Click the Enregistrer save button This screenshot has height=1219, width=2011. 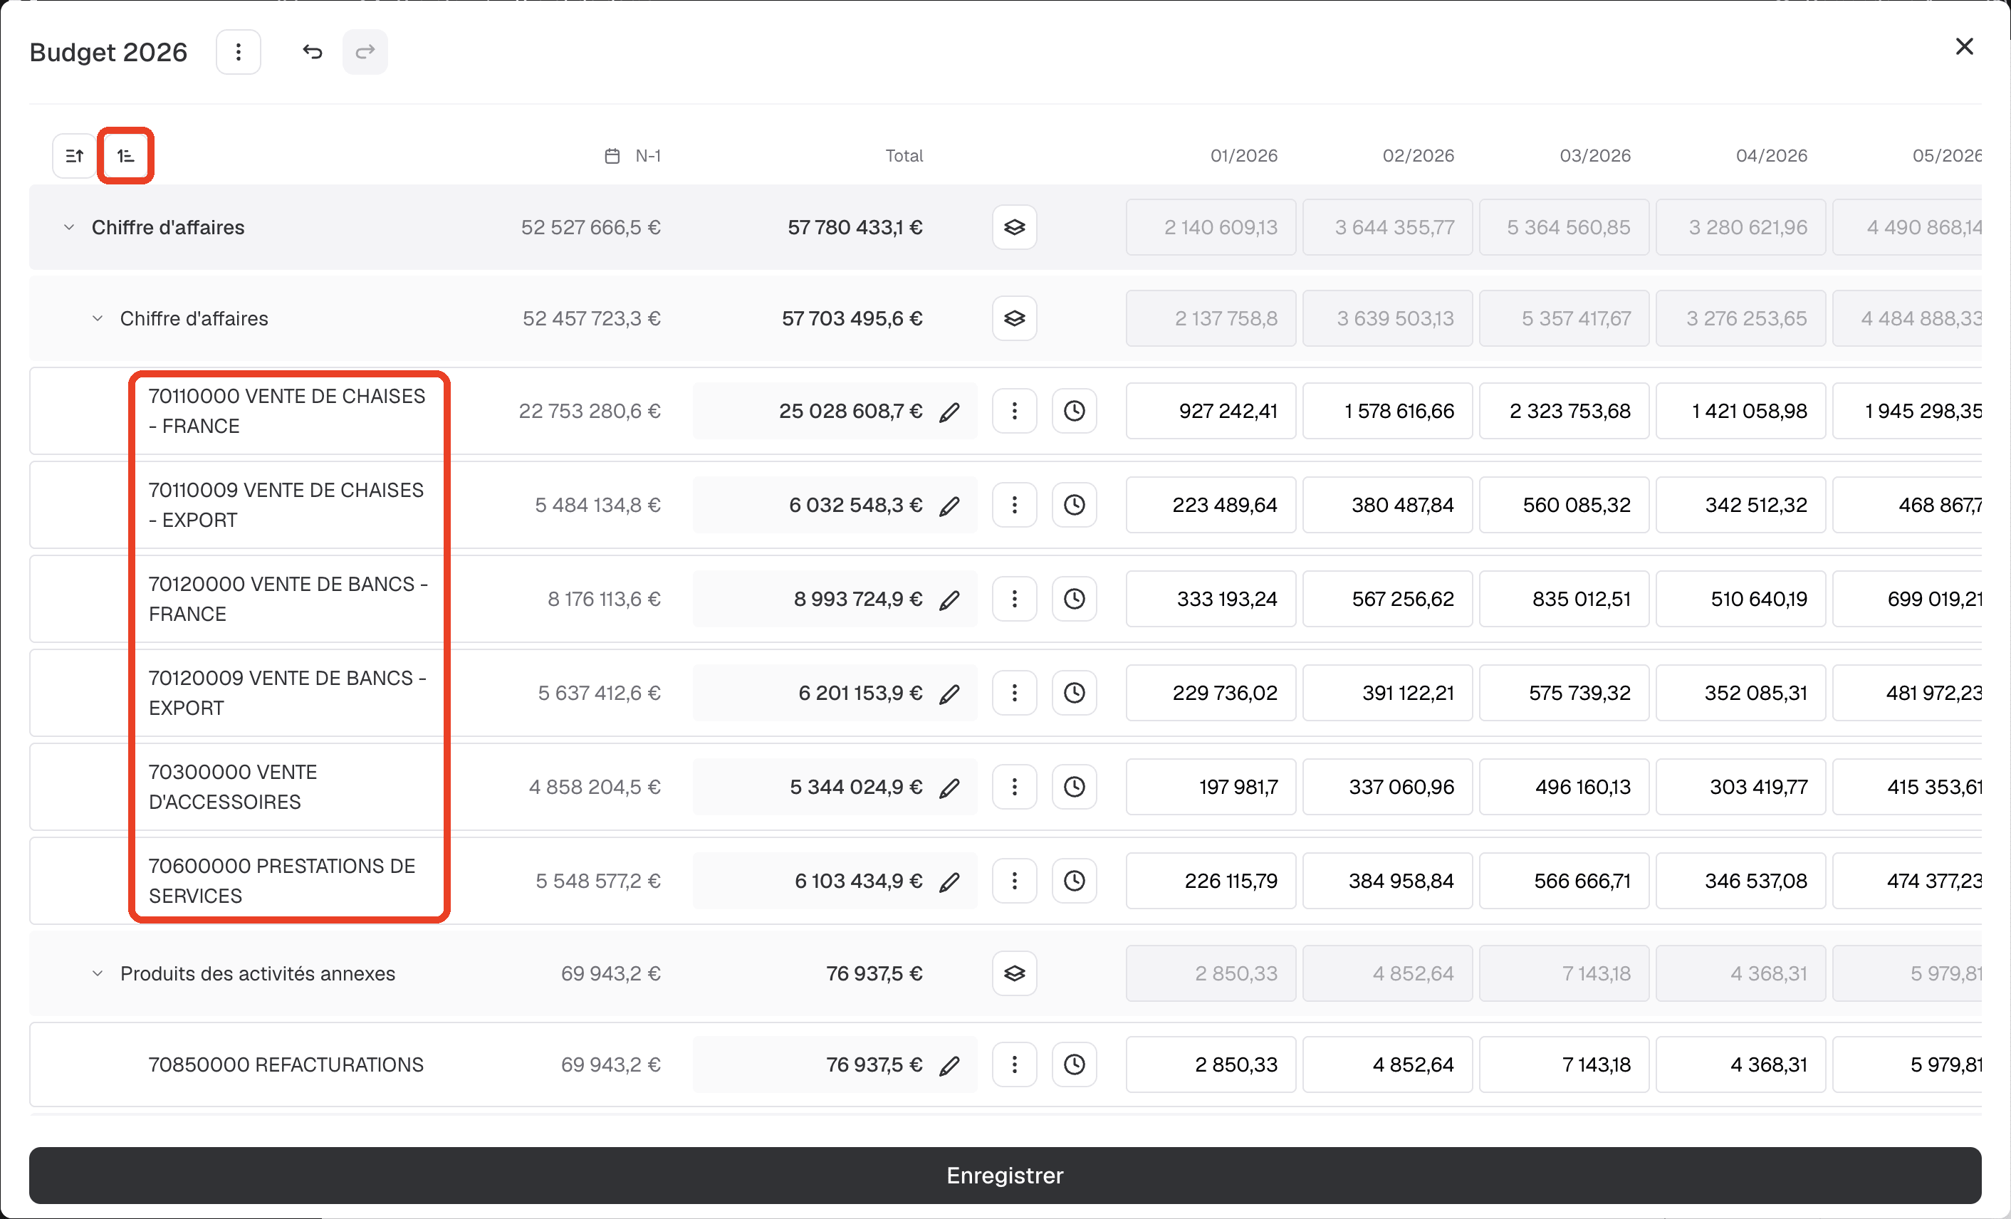coord(1005,1176)
